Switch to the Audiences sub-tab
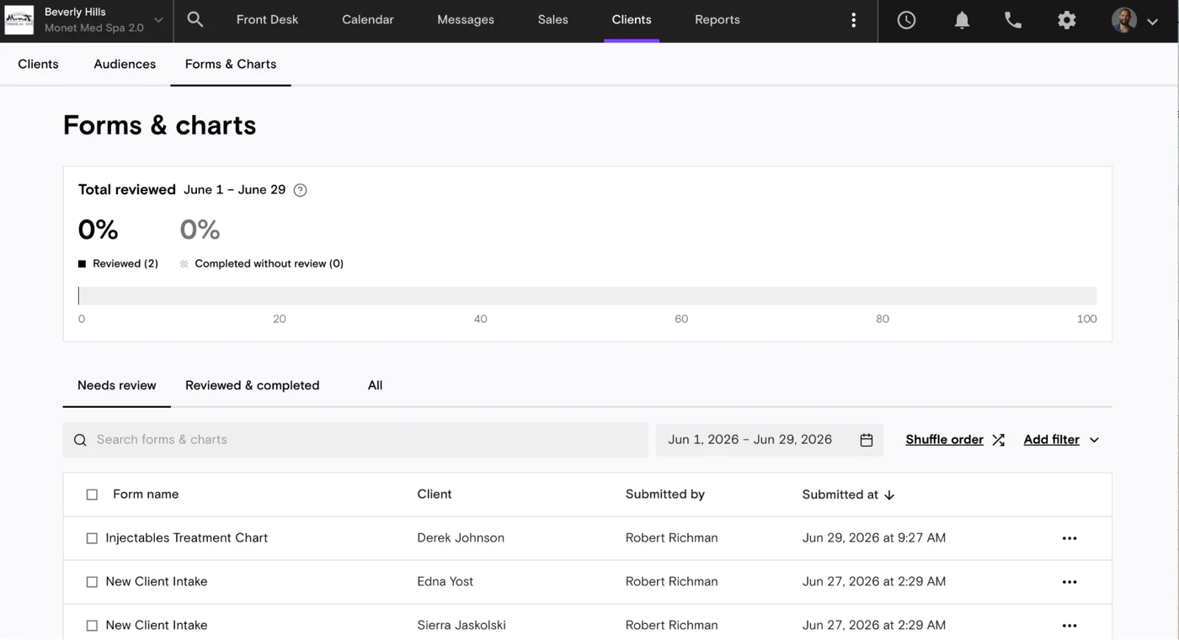The width and height of the screenshot is (1179, 640). point(125,64)
